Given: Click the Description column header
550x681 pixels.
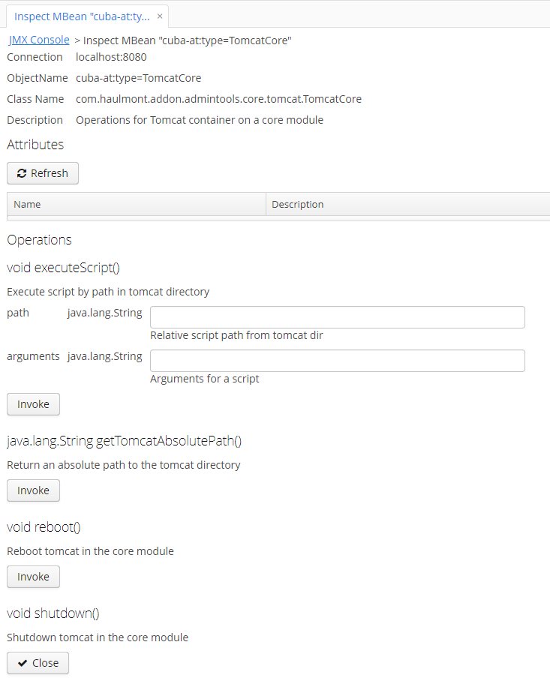Looking at the screenshot, I should click(408, 204).
